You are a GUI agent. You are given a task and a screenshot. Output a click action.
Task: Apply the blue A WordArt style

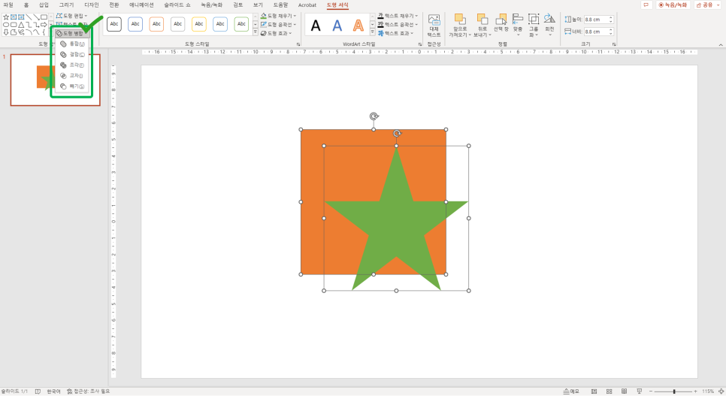click(x=337, y=26)
